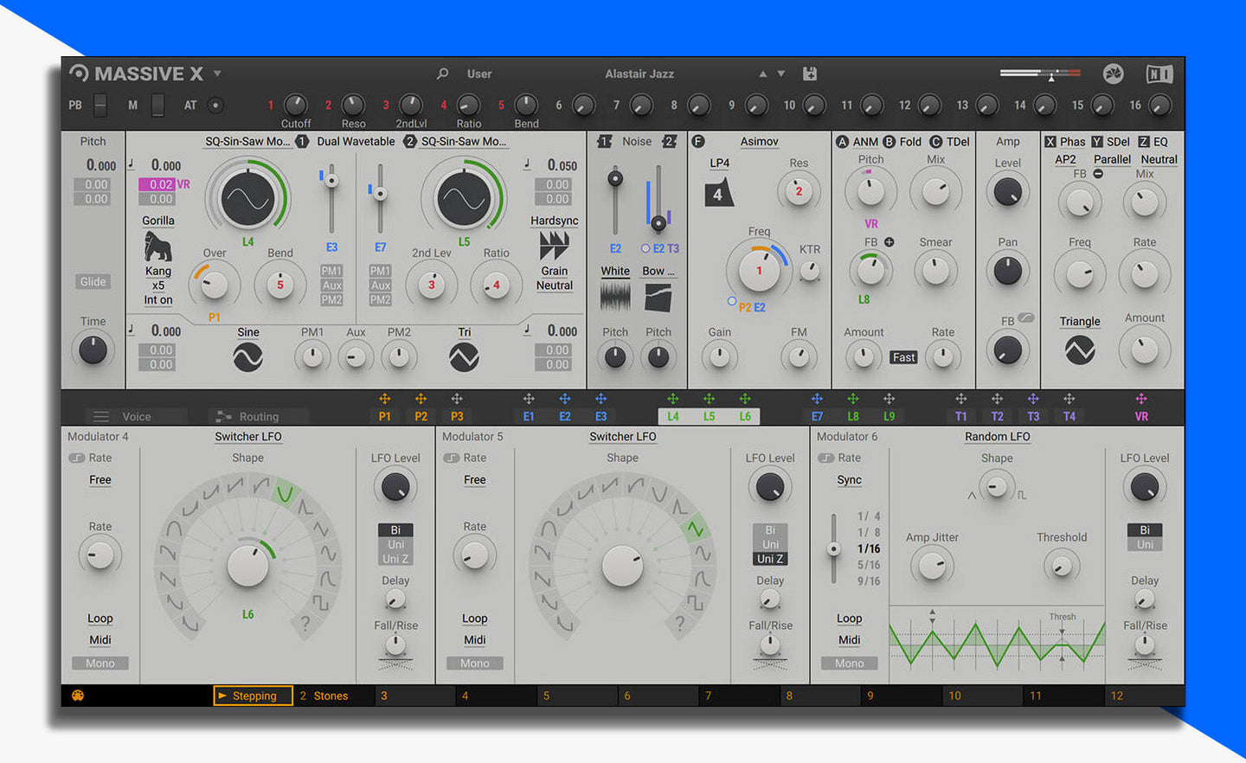Select the E3 modulator tab
Viewport: 1246px width, 763px height.
click(601, 416)
